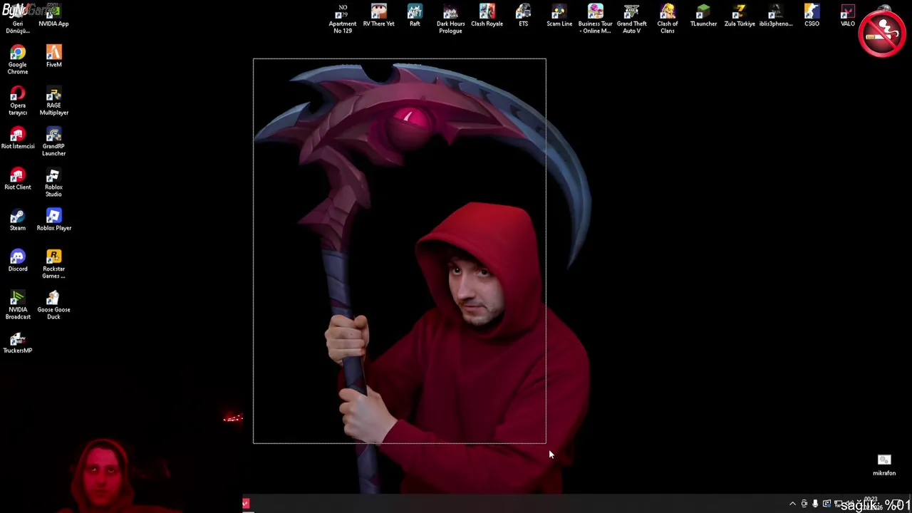
Task: Select the TruckersMP desktop icon
Action: click(18, 342)
